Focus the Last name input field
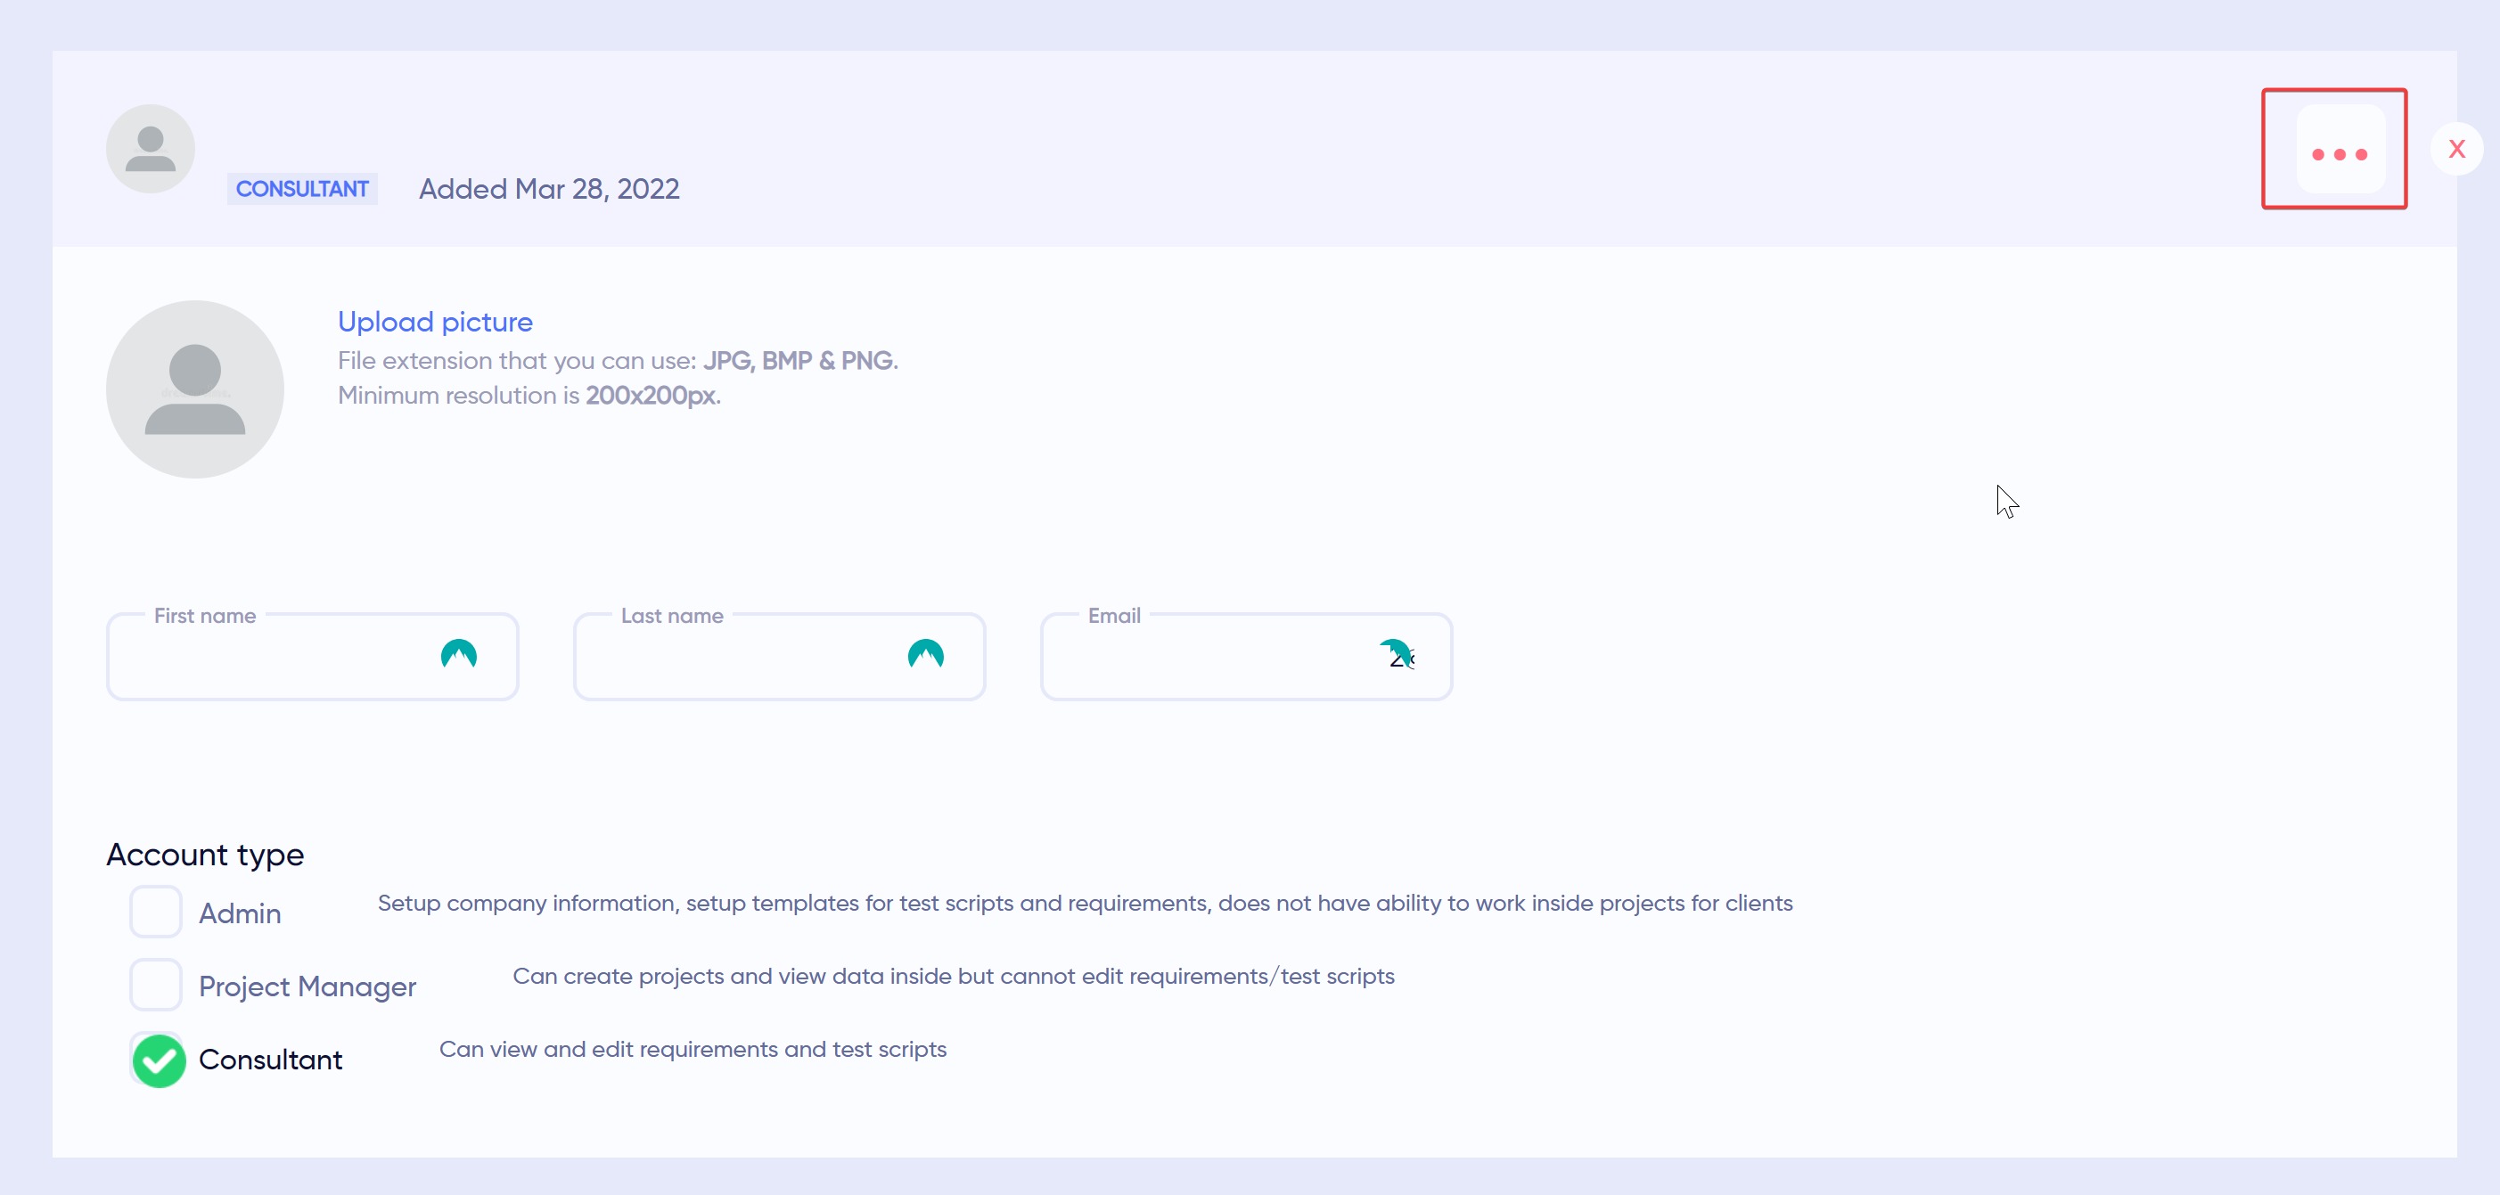2500x1195 pixels. [738, 657]
